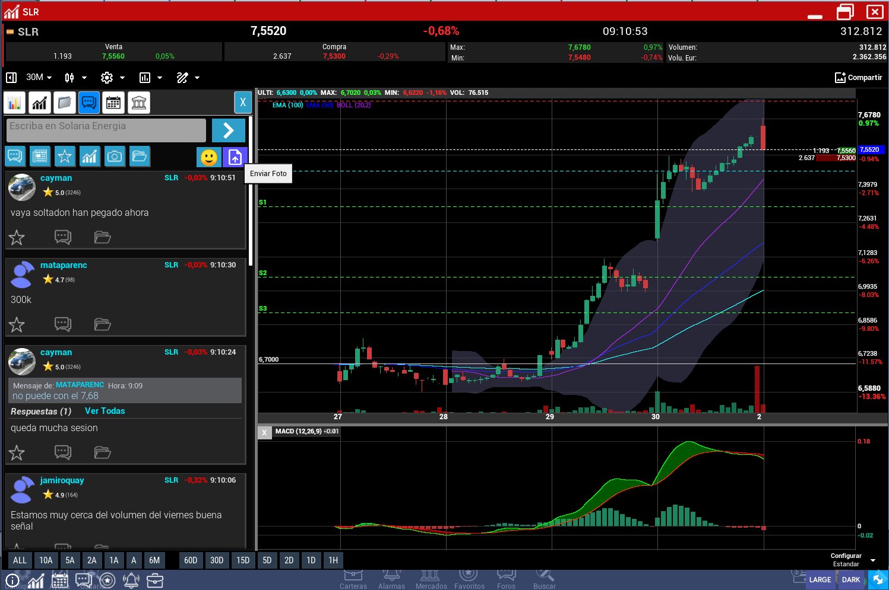Select the 1H time range

(x=333, y=560)
